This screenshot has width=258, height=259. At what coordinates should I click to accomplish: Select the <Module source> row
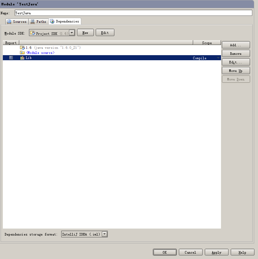[x=112, y=53]
